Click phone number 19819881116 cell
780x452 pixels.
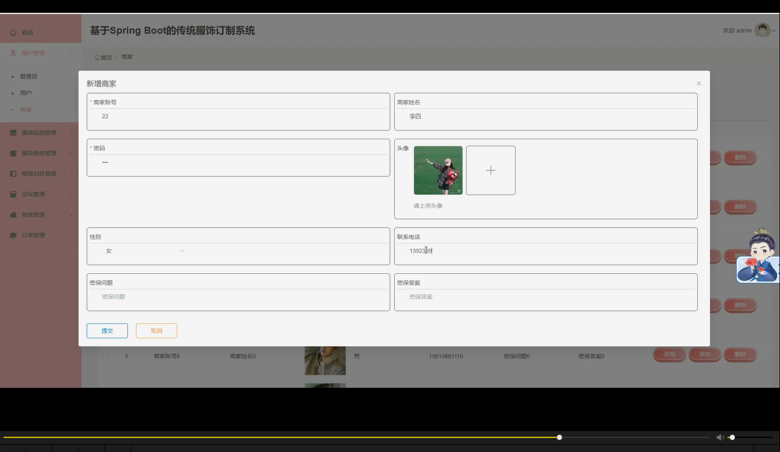click(446, 356)
